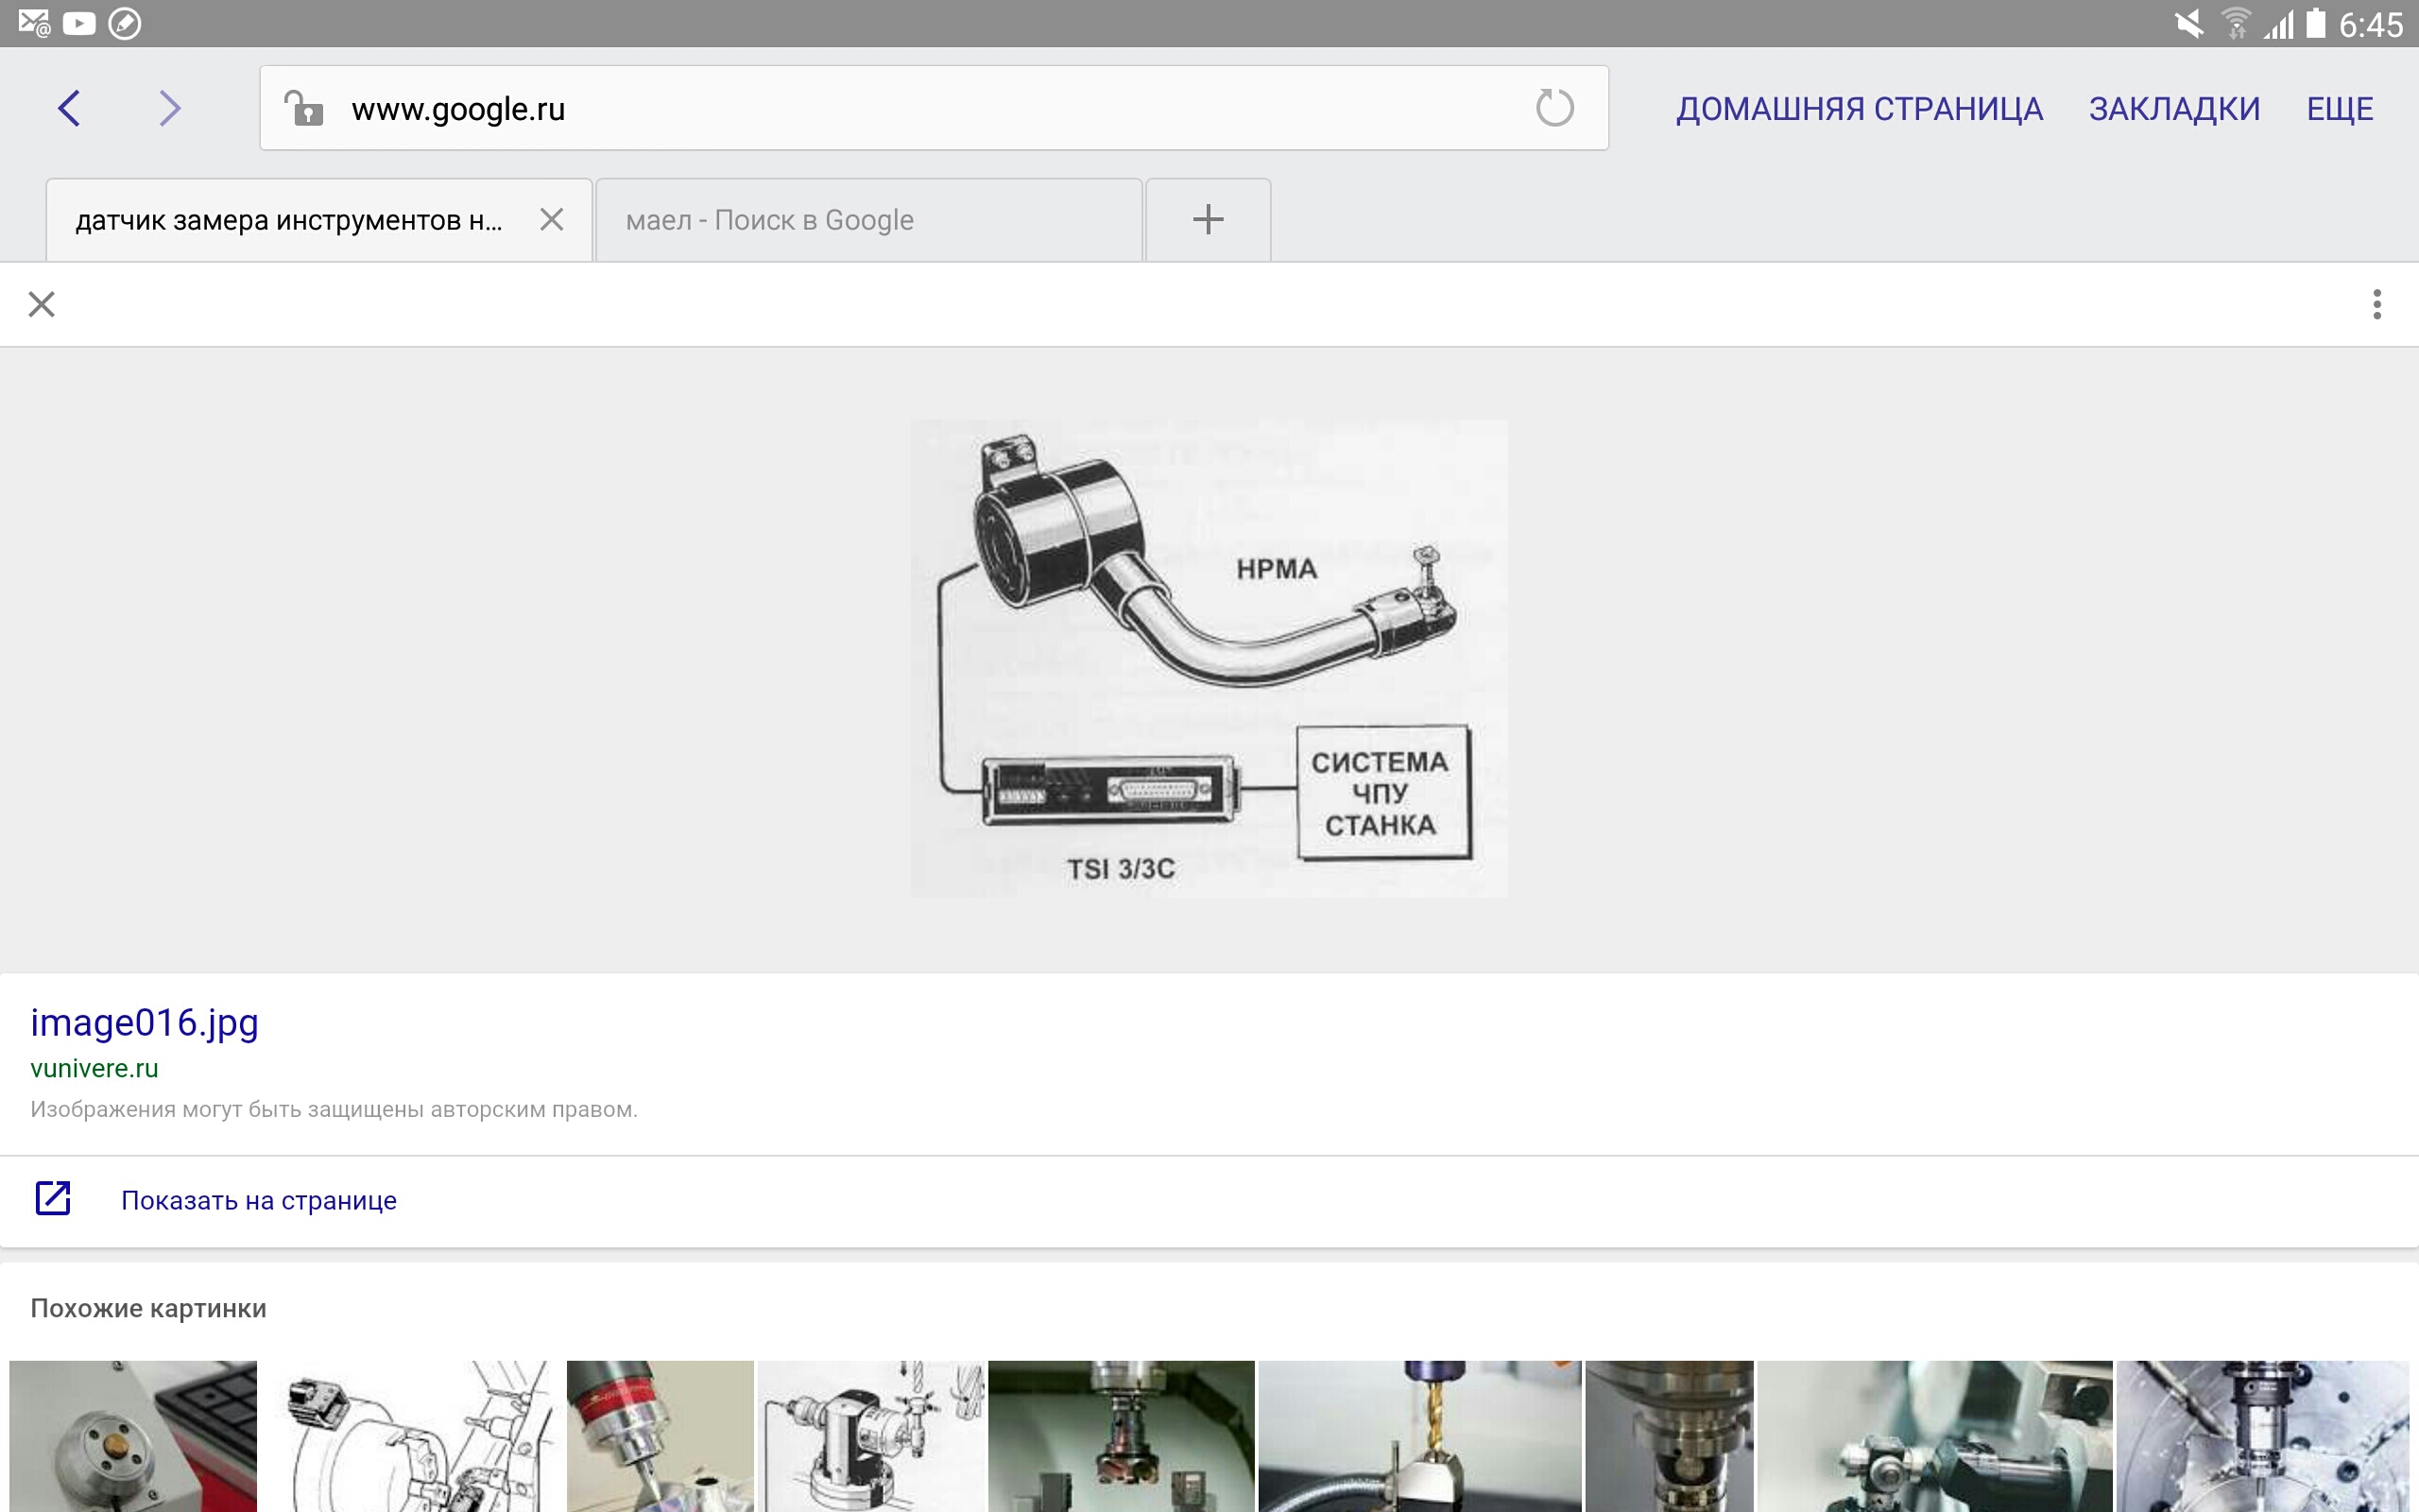Click 'Показать на странице' link
Viewport: 2419px width, 1512px height.
click(x=259, y=1200)
